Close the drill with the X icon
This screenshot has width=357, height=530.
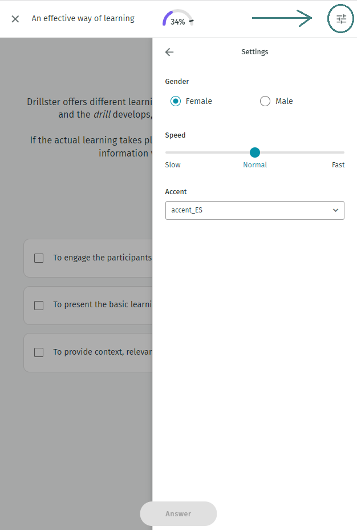click(x=15, y=19)
